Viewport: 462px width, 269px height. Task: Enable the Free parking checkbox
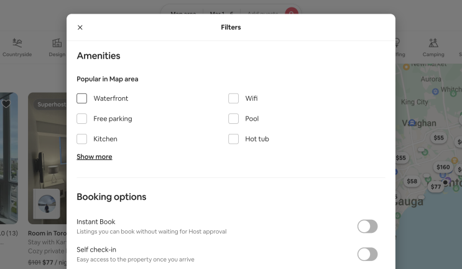click(x=82, y=119)
